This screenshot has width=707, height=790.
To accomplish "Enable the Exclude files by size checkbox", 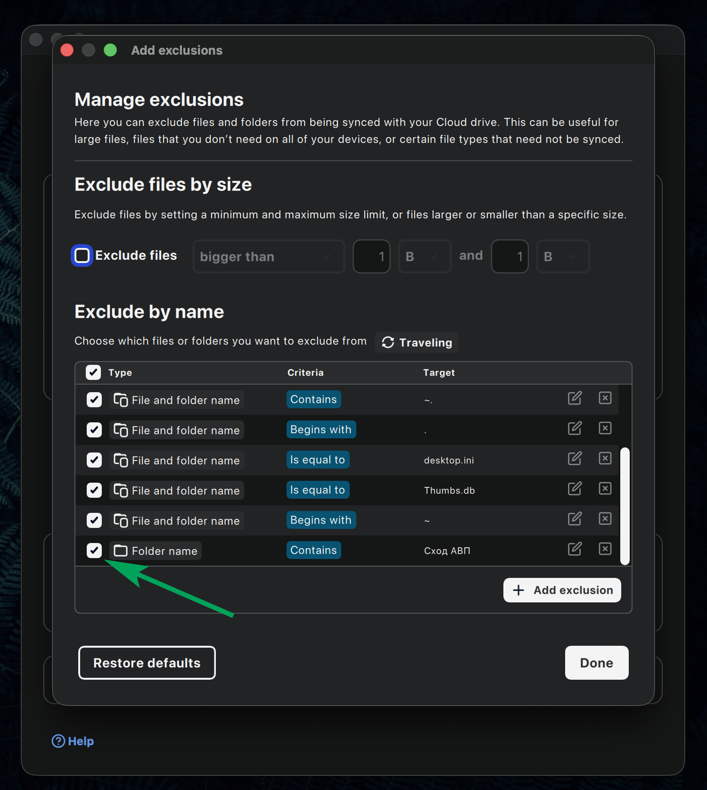I will (82, 255).
